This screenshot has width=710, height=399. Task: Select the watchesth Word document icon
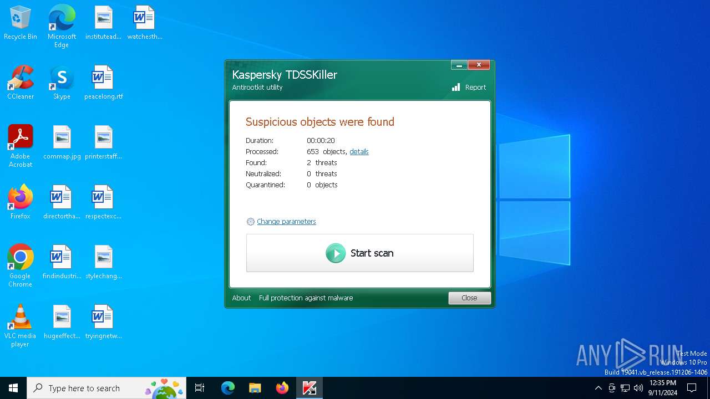pyautogui.click(x=145, y=23)
